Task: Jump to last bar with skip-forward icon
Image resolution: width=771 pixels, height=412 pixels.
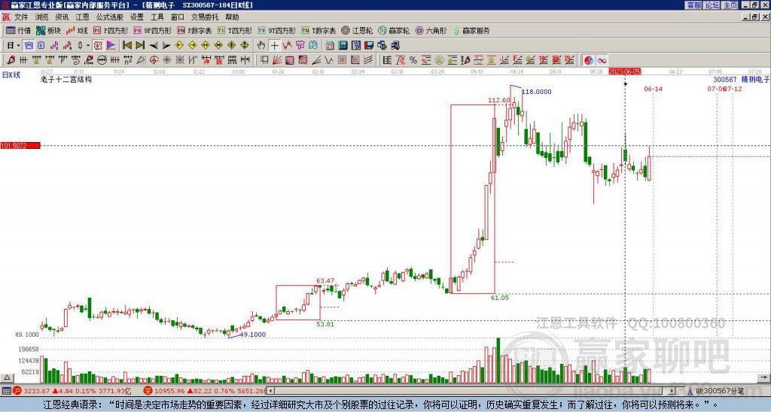Action: tap(140, 46)
